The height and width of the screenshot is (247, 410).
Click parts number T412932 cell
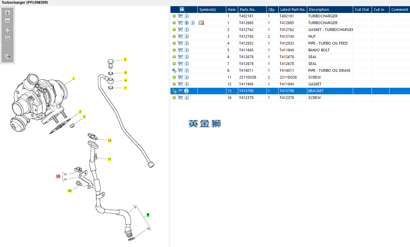coord(252,43)
